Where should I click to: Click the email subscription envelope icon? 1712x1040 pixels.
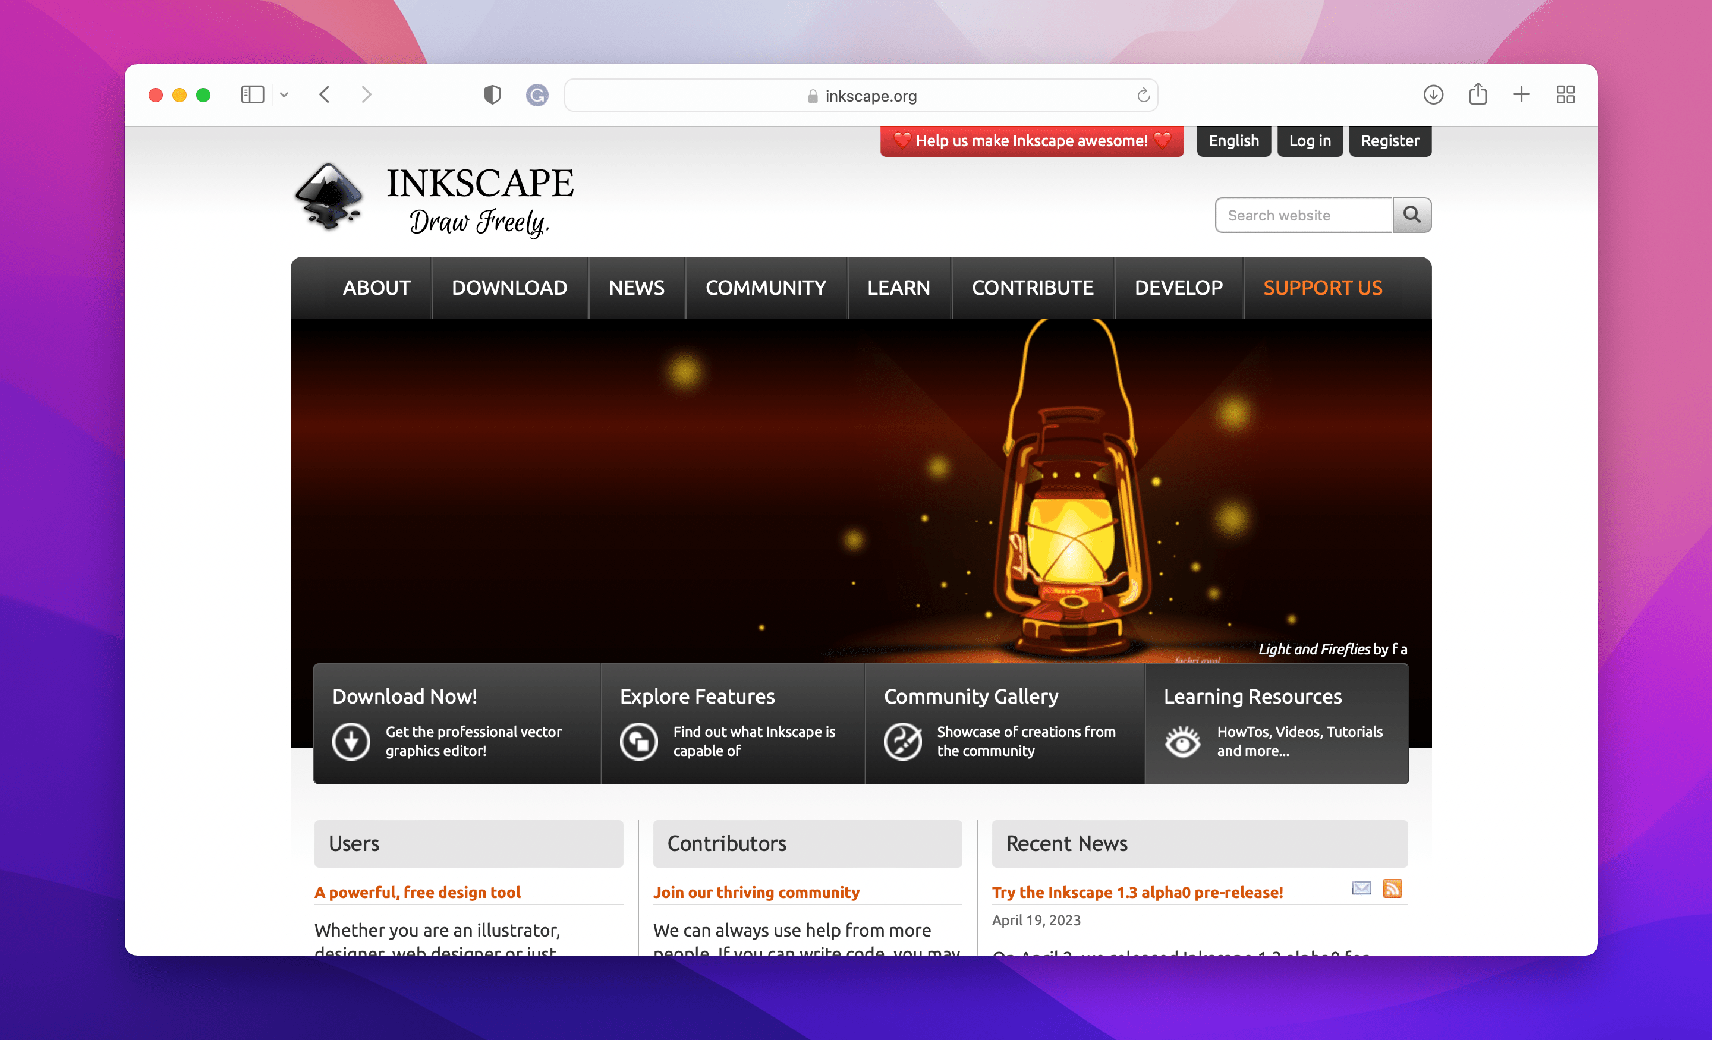1361,888
